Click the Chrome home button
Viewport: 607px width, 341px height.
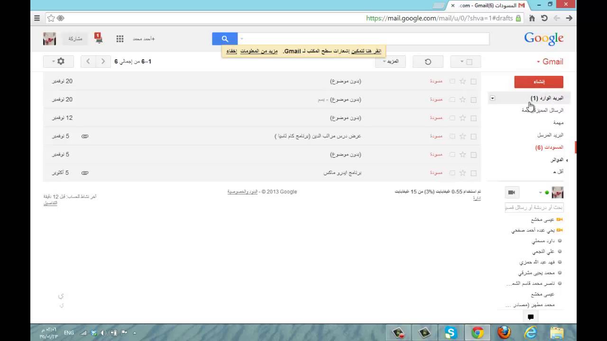pos(532,18)
